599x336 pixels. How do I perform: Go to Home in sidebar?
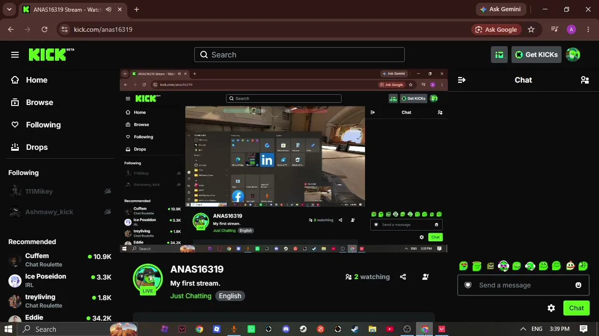(x=37, y=80)
